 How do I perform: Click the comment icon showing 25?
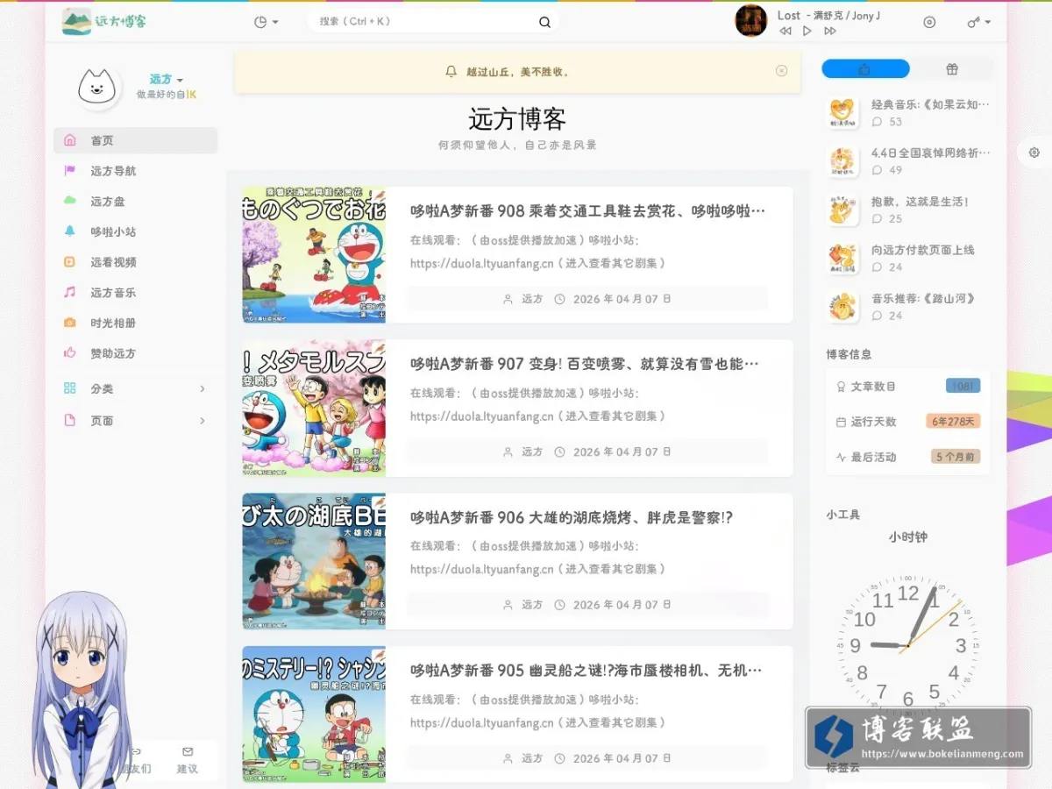tap(878, 218)
